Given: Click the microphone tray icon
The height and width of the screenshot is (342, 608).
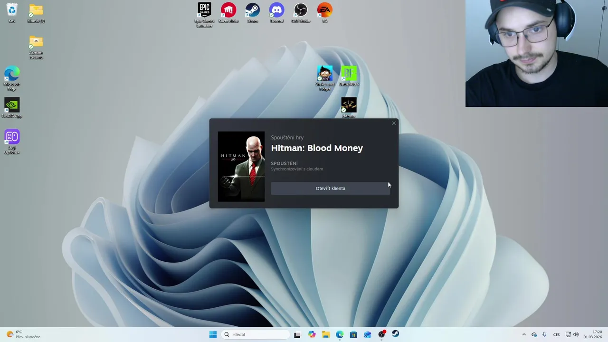Looking at the screenshot, I should pos(544,334).
